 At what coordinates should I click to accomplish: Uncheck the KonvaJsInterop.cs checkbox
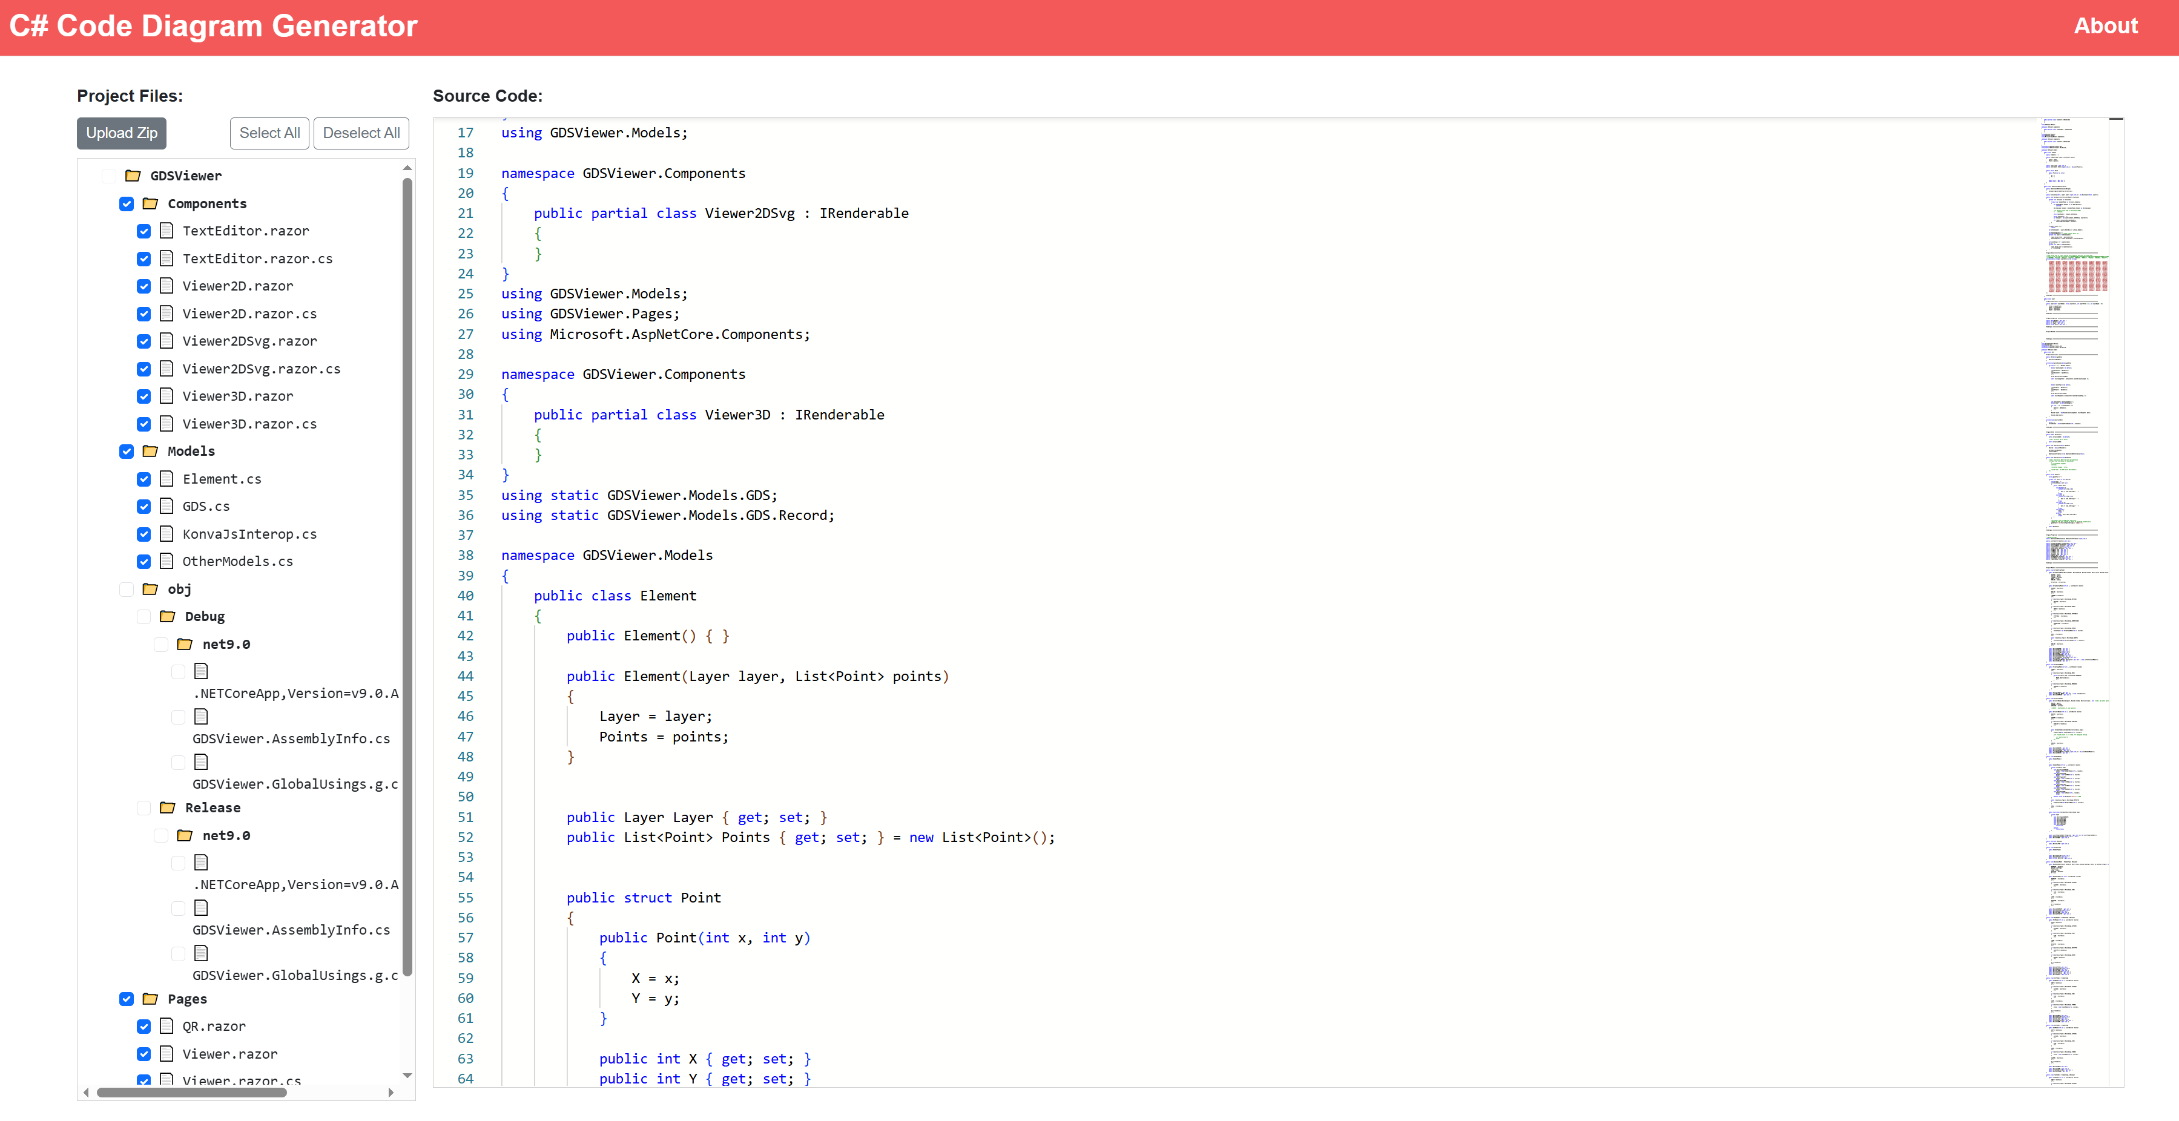point(144,534)
